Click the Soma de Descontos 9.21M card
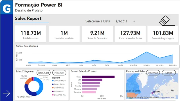 [97, 34]
